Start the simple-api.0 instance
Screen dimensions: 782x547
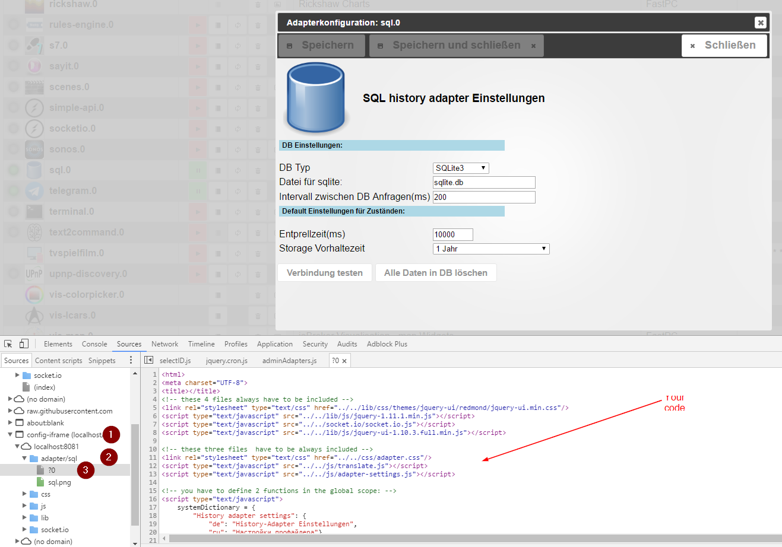[198, 108]
